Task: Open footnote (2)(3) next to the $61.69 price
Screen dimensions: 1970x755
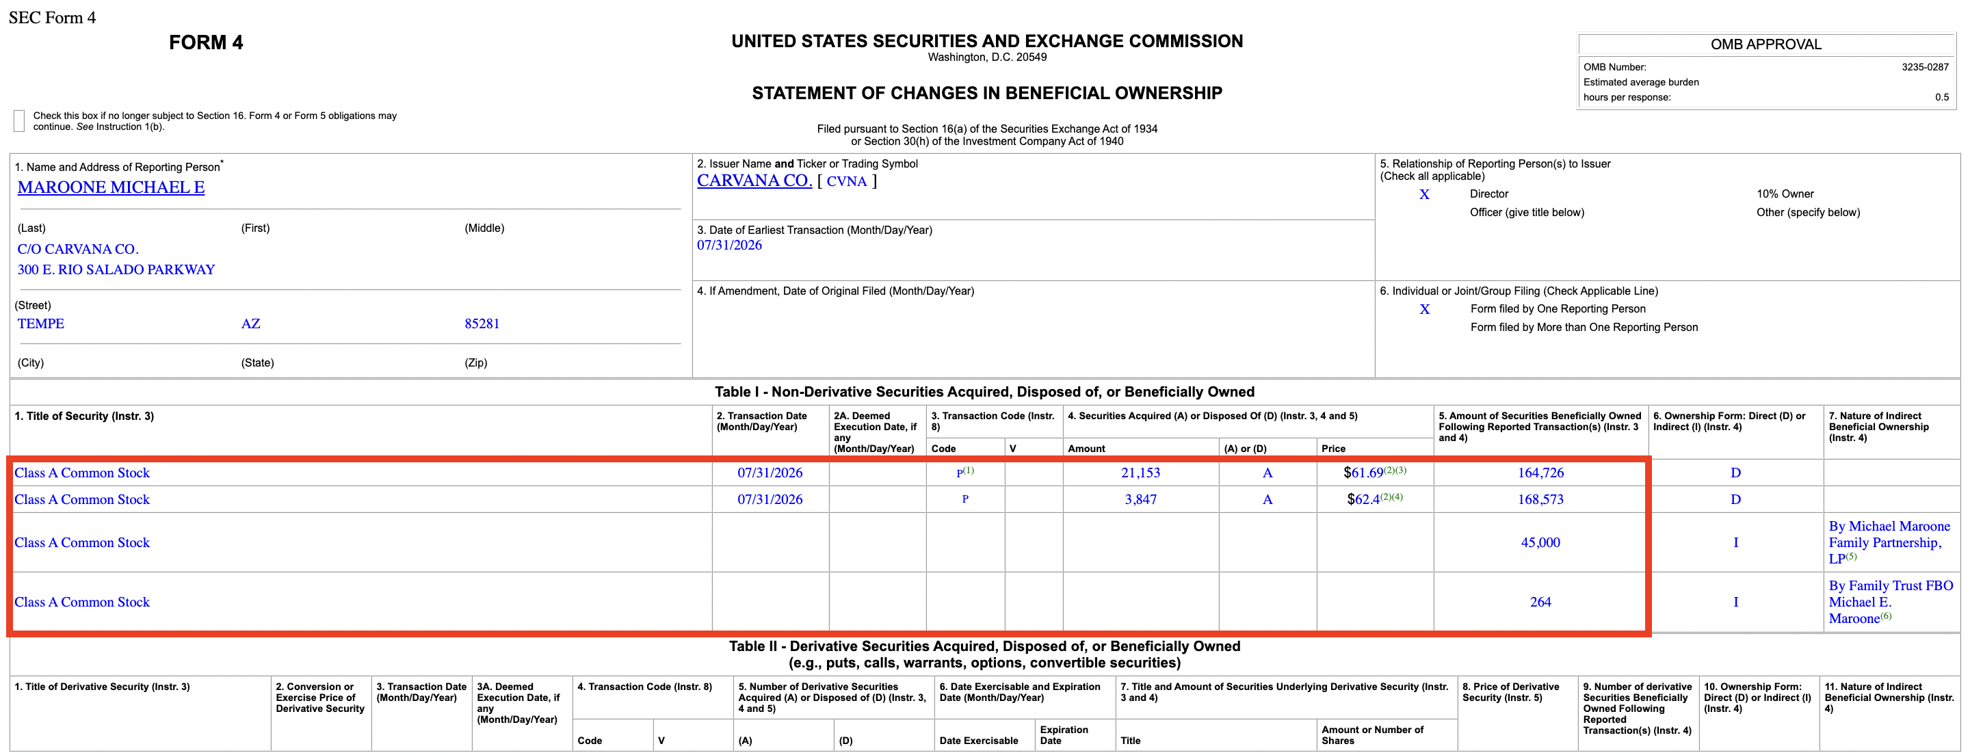Action: coord(1395,471)
